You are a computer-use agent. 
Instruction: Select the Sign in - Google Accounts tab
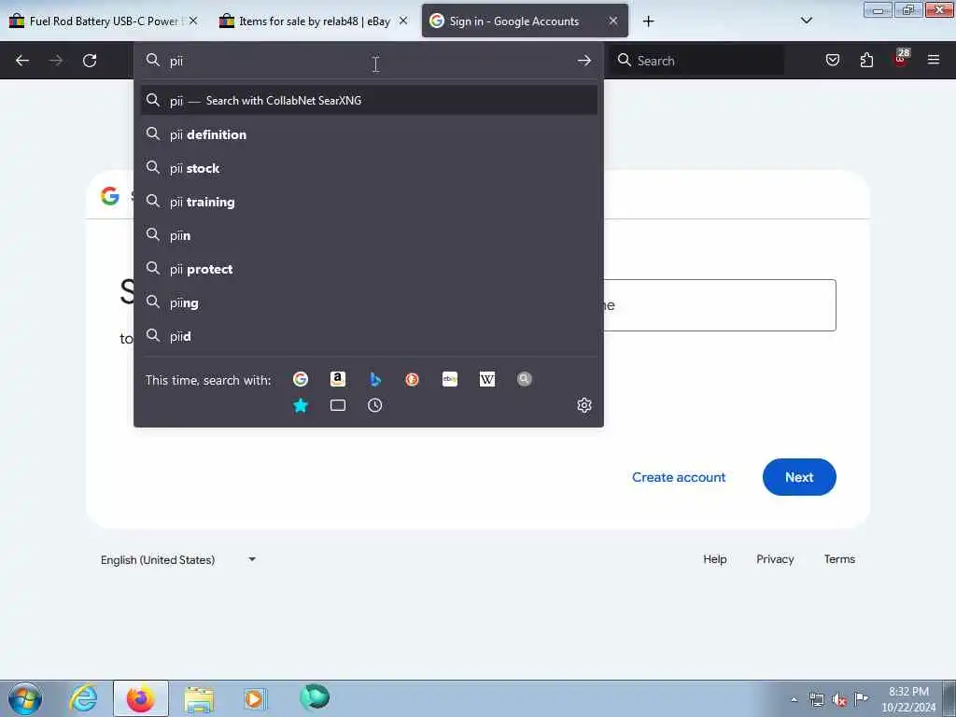(525, 21)
